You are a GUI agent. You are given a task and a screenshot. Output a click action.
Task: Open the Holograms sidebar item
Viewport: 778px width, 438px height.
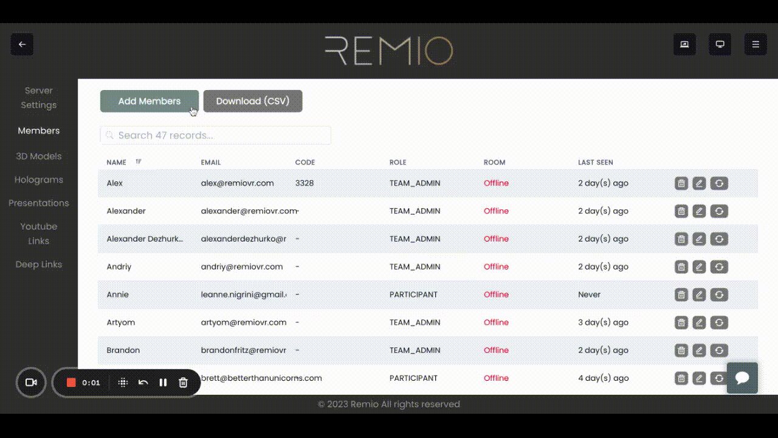pyautogui.click(x=38, y=179)
